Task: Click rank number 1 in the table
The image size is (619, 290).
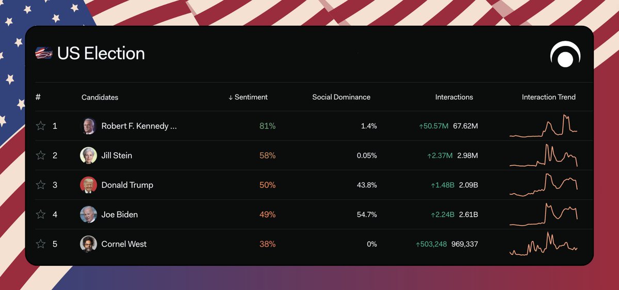Action: coord(55,126)
